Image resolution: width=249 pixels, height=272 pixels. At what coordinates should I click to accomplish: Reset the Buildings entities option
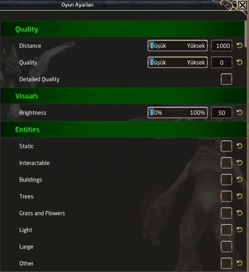tap(239, 179)
